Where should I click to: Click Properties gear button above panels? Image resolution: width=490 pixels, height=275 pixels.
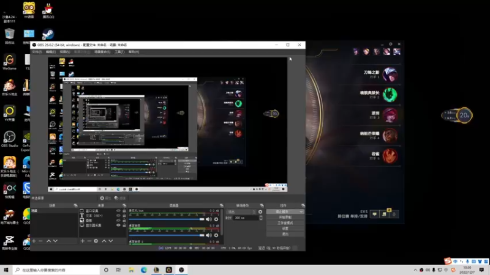point(105,198)
